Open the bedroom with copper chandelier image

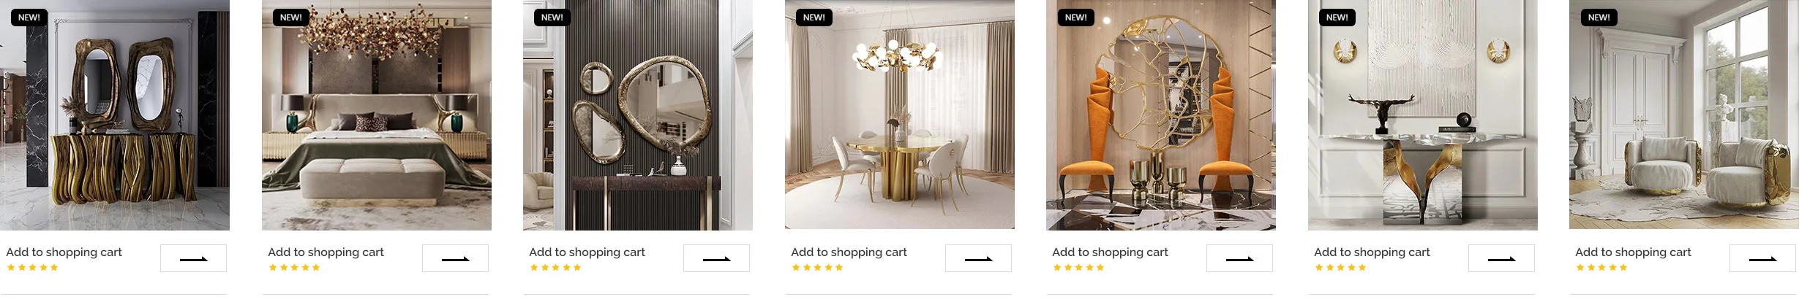(x=377, y=115)
